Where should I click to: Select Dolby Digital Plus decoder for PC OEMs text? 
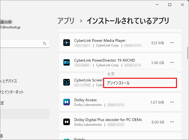[108, 120]
